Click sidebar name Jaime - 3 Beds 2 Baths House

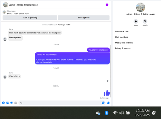tap(140, 14)
